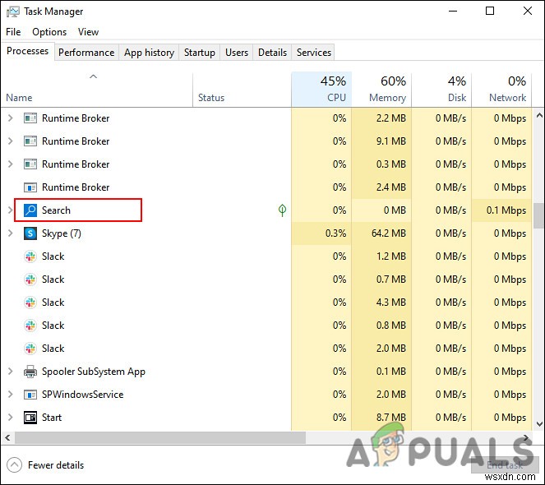Switch to the Performance tab
545x485 pixels.
pyautogui.click(x=86, y=53)
